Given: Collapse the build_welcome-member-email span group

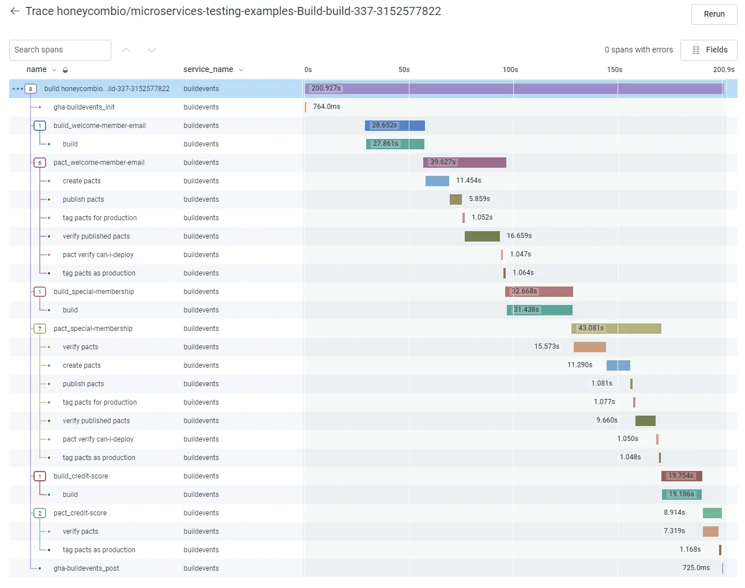Looking at the screenshot, I should pos(40,126).
